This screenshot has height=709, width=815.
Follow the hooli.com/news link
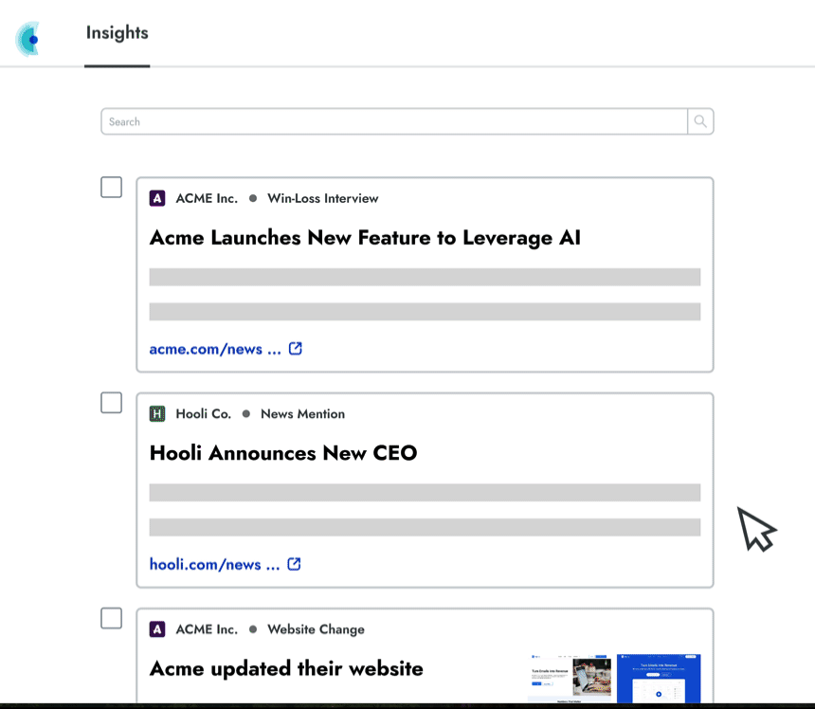[213, 564]
